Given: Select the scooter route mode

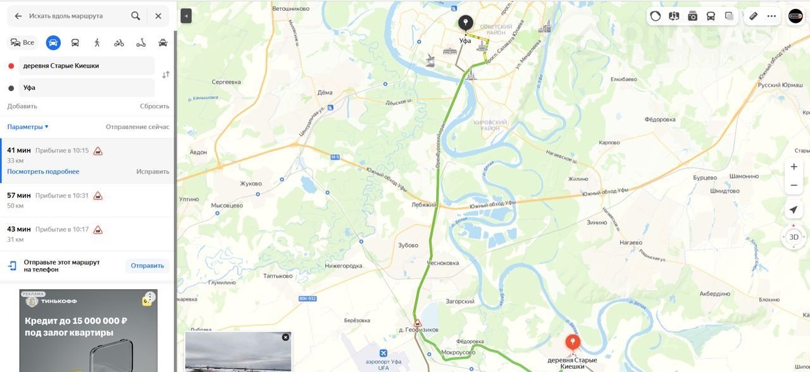Looking at the screenshot, I should point(141,42).
